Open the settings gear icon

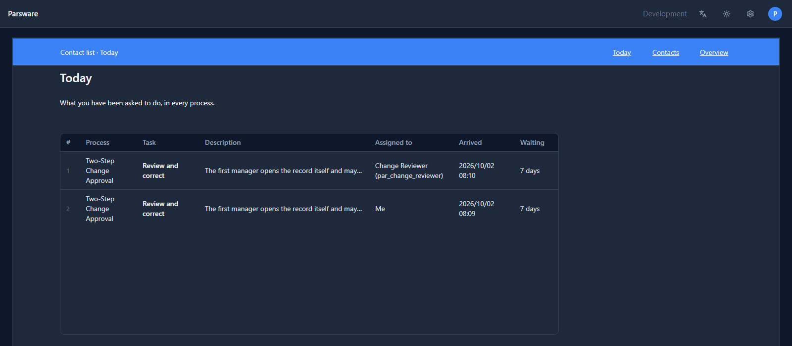[750, 14]
